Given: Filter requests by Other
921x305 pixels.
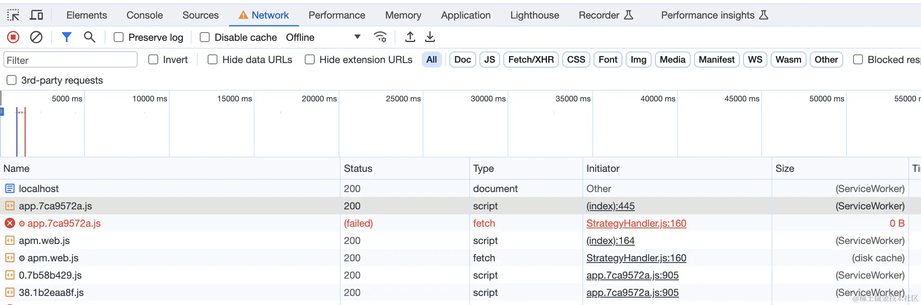Looking at the screenshot, I should (x=826, y=60).
